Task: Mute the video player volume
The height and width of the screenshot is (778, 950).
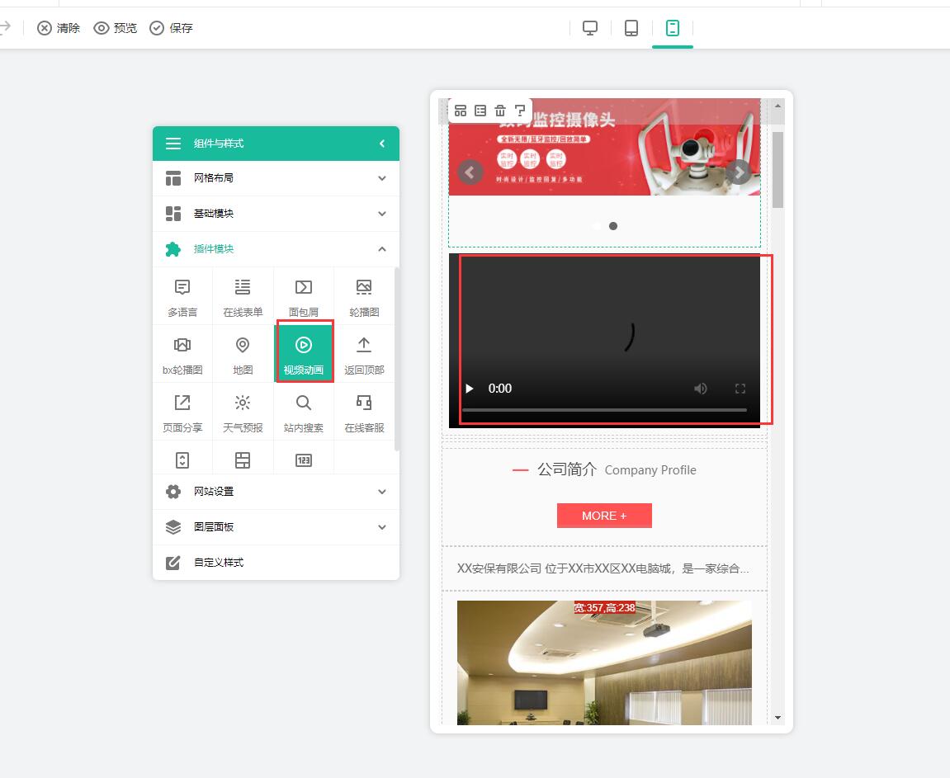Action: pos(701,389)
